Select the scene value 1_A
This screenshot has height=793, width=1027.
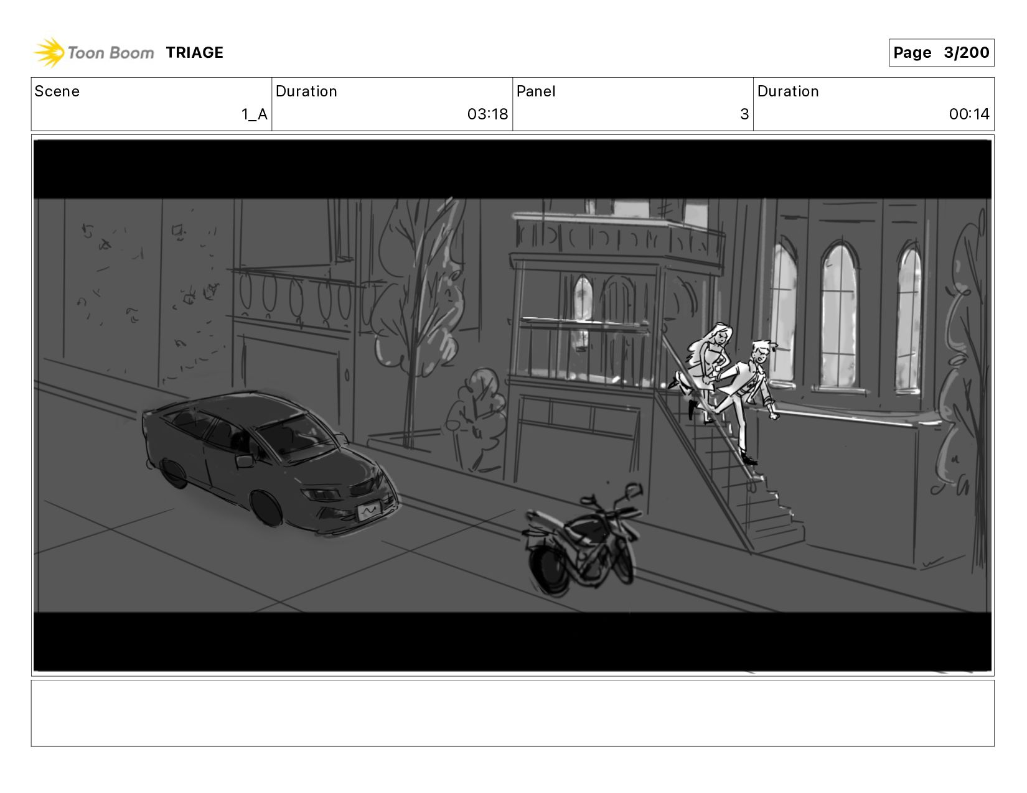coord(255,114)
